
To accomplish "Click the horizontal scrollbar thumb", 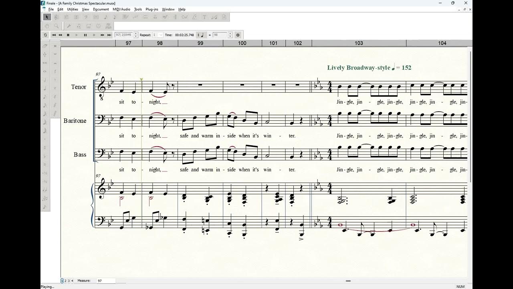I will (348, 281).
